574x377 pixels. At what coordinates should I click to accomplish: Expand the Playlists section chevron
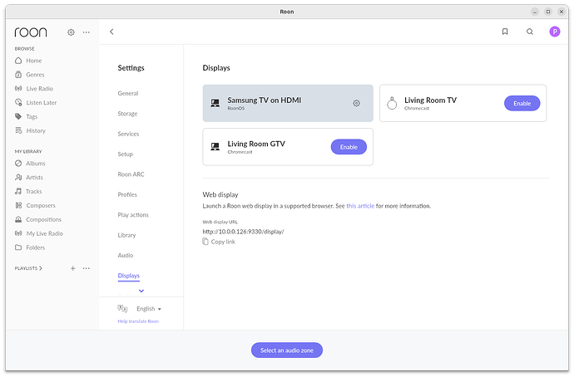[x=41, y=268]
